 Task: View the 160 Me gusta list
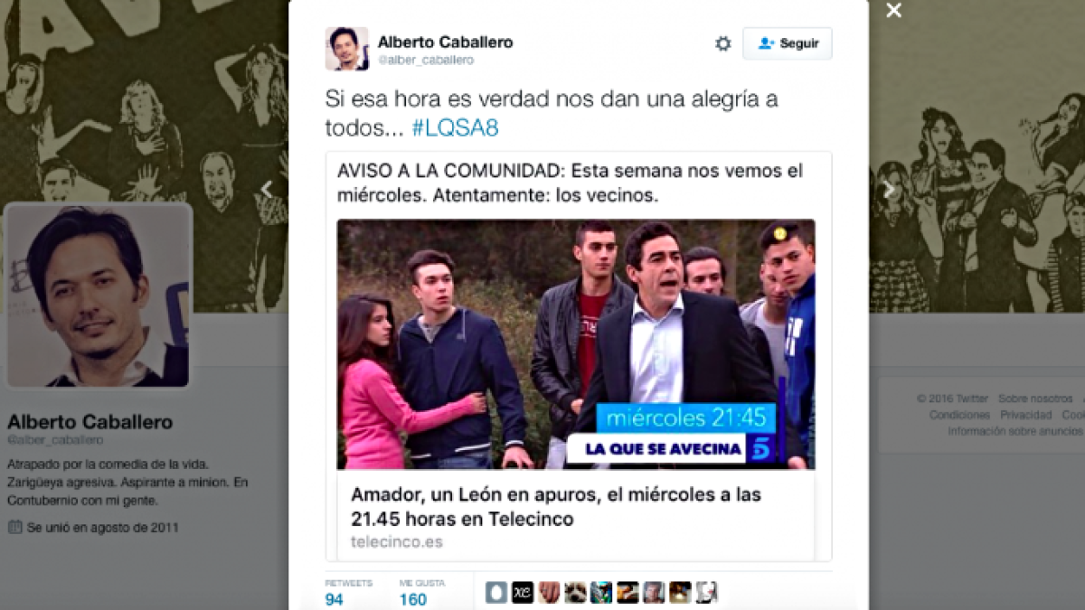[413, 592]
